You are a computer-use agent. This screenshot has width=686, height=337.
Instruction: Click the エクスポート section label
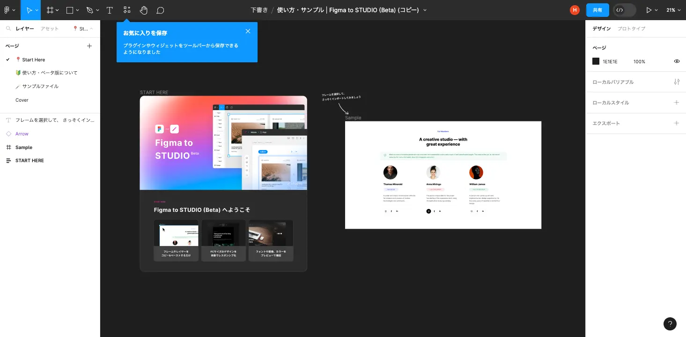click(606, 123)
